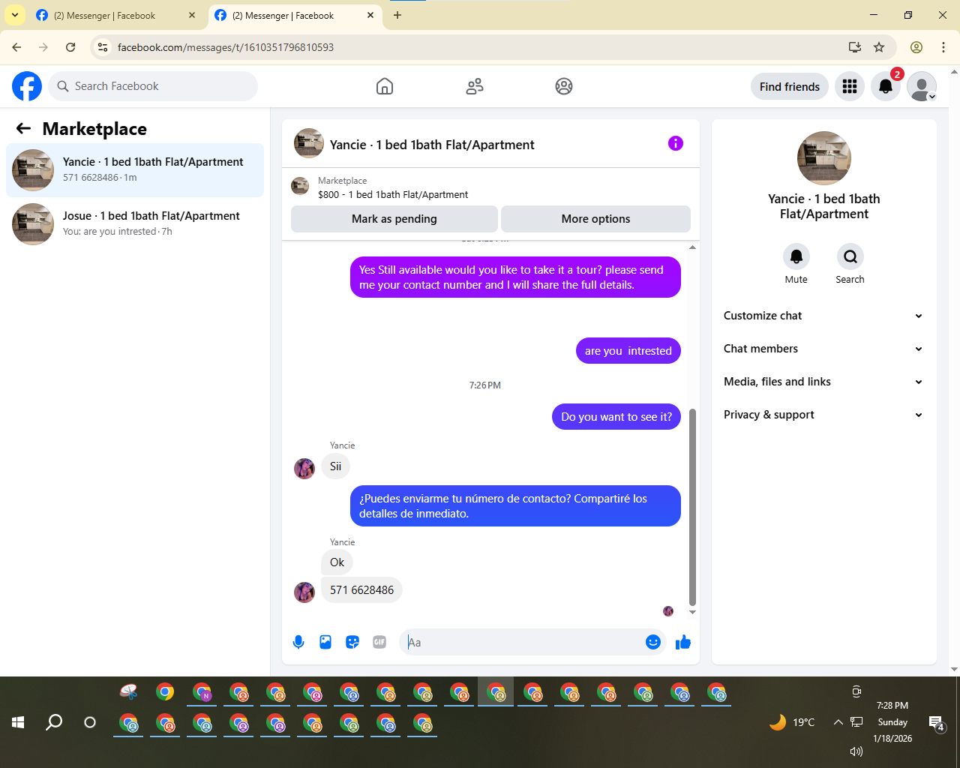Expand Media, files and links section
Viewport: 960px width, 768px height.
point(823,382)
